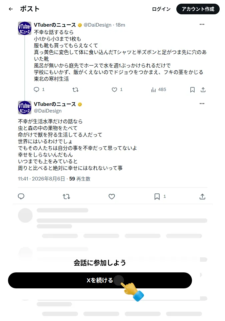The width and height of the screenshot is (225, 321).
Task: Reply to the main post with comment icon
Action: [21, 196]
